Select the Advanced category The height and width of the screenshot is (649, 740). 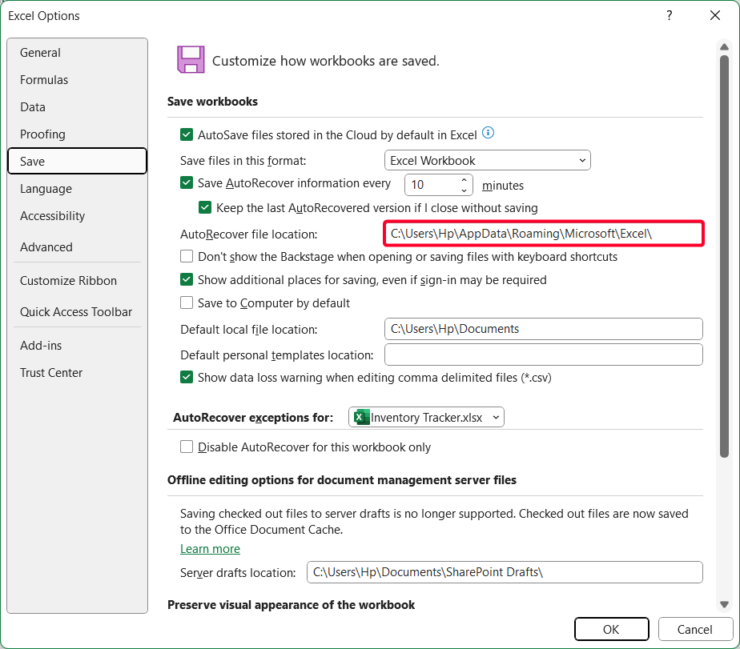pos(46,246)
